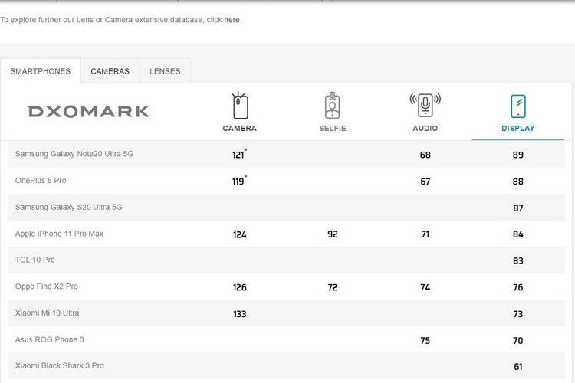The image size is (575, 383).
Task: Open the TCL 10 Pro entry
Action: [34, 260]
